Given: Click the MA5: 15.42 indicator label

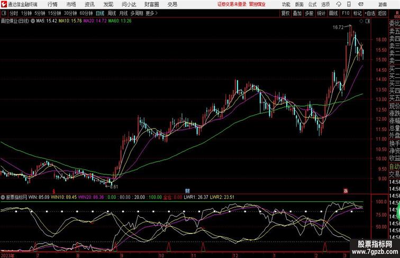Looking at the screenshot, I should click(x=47, y=21).
